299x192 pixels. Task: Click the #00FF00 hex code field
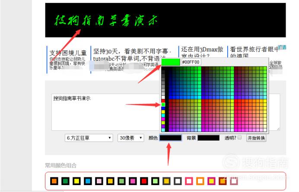tap(191, 62)
